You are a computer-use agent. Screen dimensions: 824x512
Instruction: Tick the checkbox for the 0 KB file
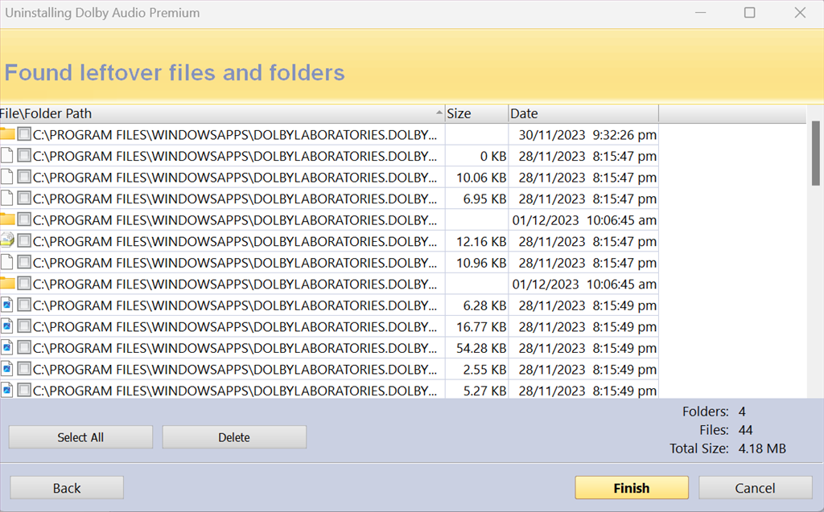(23, 155)
